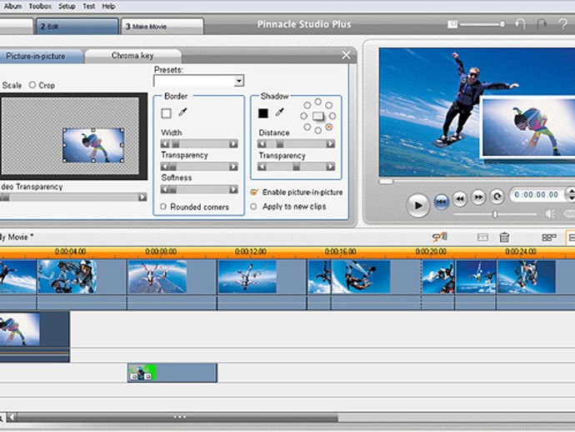
Task: Decrease Border Width with left arrow
Action: [165, 144]
